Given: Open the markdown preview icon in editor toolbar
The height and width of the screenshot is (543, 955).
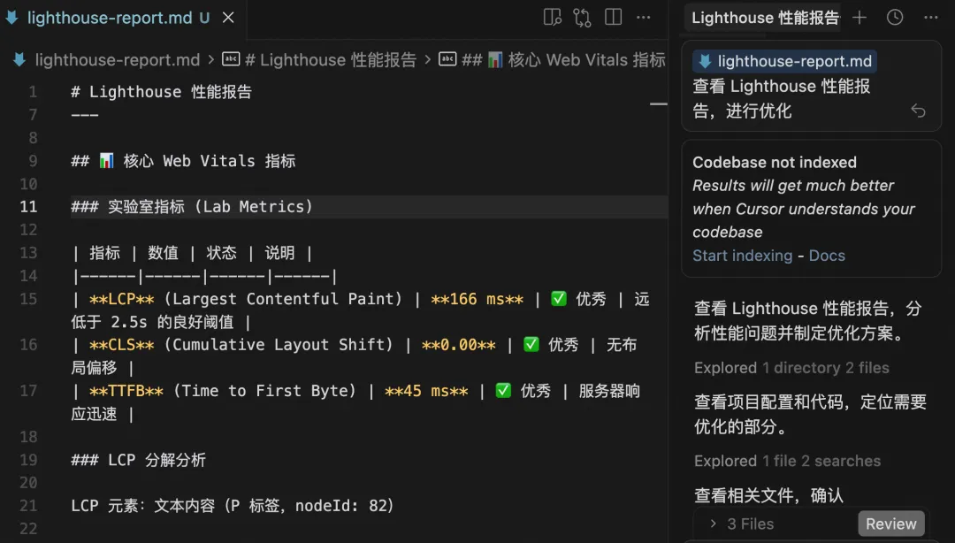Looking at the screenshot, I should pyautogui.click(x=554, y=18).
